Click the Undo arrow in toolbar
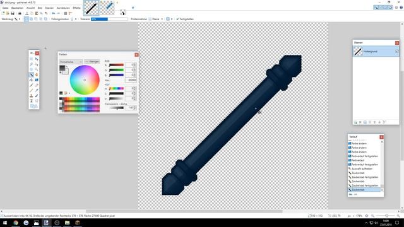Viewport: 404px width, 227px height. [53, 13]
